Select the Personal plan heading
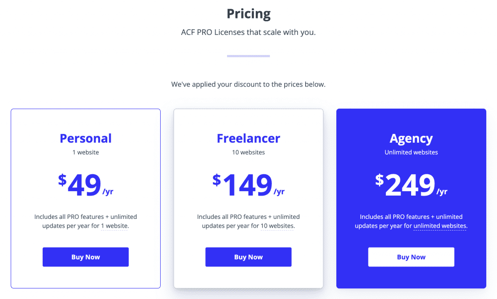 coord(85,138)
